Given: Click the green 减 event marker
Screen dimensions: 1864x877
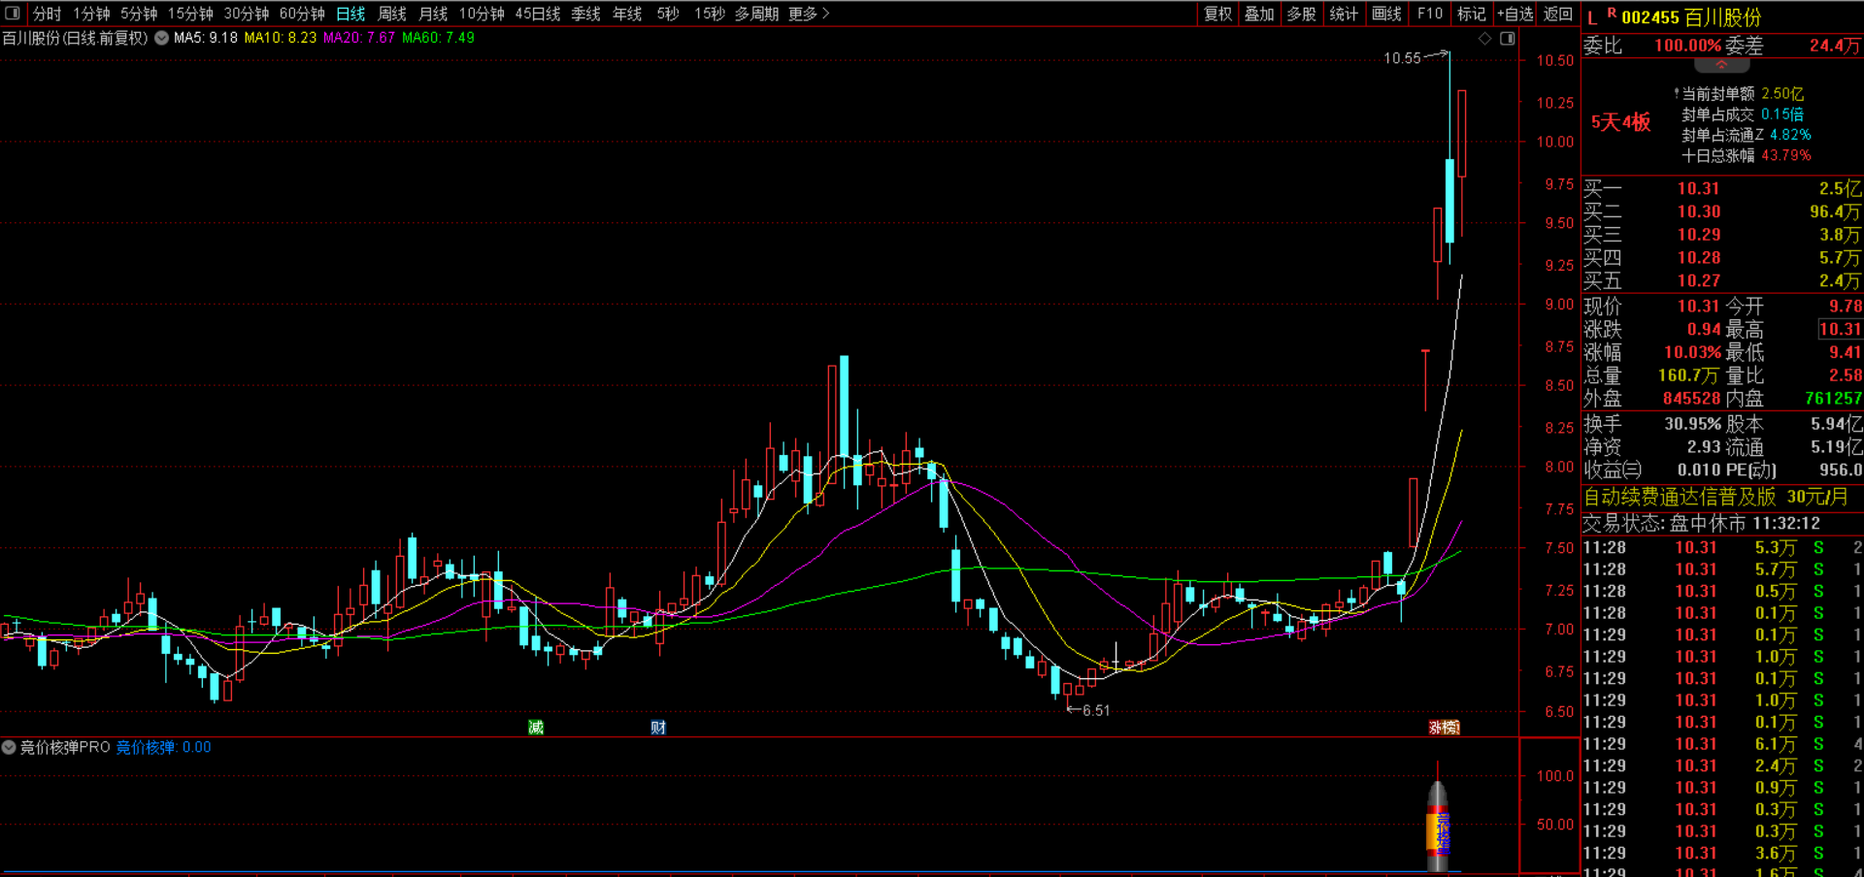Looking at the screenshot, I should 536,728.
